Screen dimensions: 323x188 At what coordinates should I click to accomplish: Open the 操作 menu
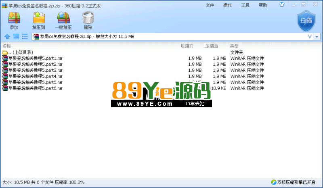point(227,5)
